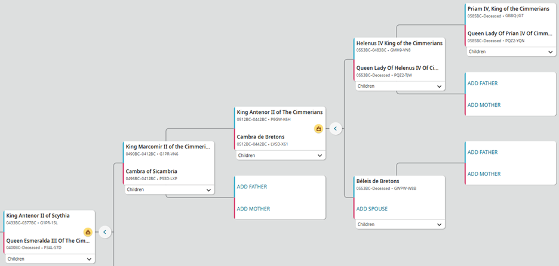Viewport: 559px width, 266px height.
Task: Expand Children under Priam IV couple
Action: tap(512, 52)
